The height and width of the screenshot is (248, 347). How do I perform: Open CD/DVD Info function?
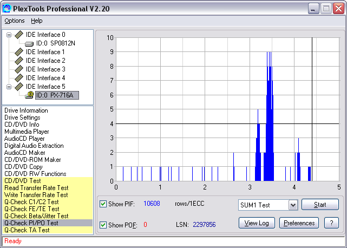point(22,125)
